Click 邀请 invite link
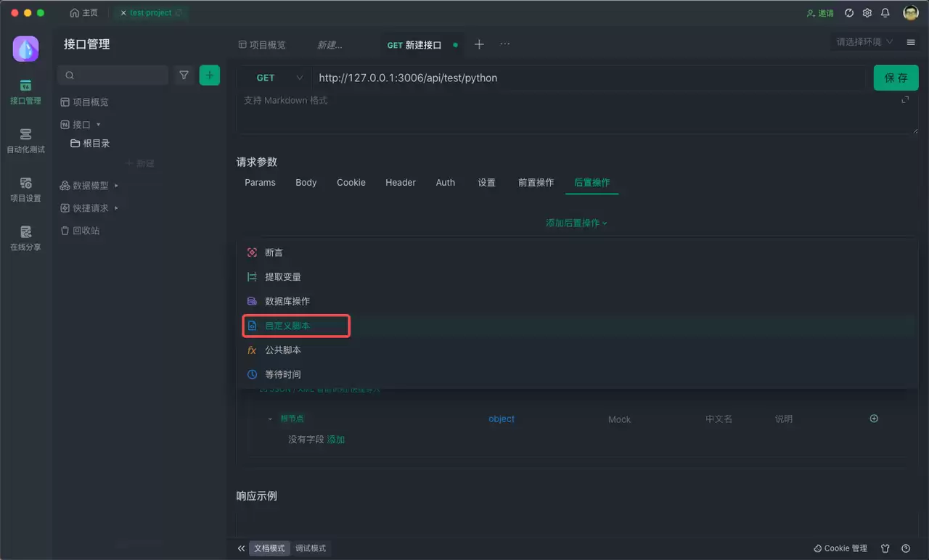Screen dimensions: 929x560 pyautogui.click(x=820, y=13)
